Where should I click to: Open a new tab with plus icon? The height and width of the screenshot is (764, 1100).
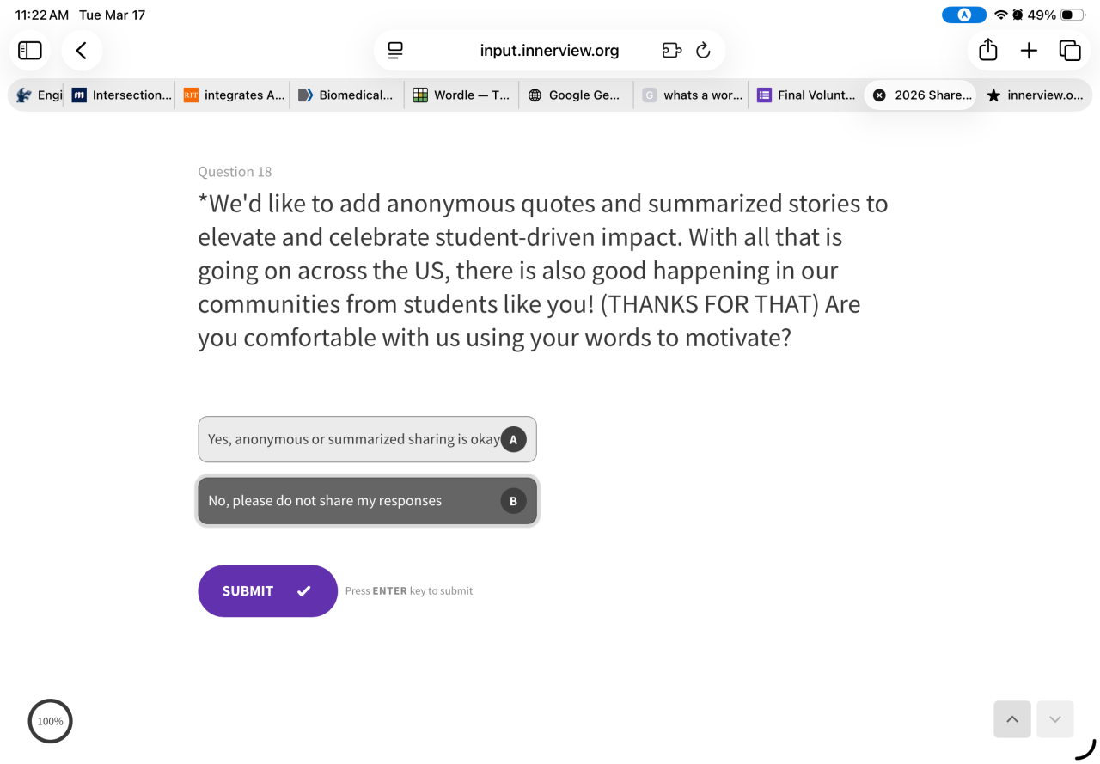[1029, 51]
